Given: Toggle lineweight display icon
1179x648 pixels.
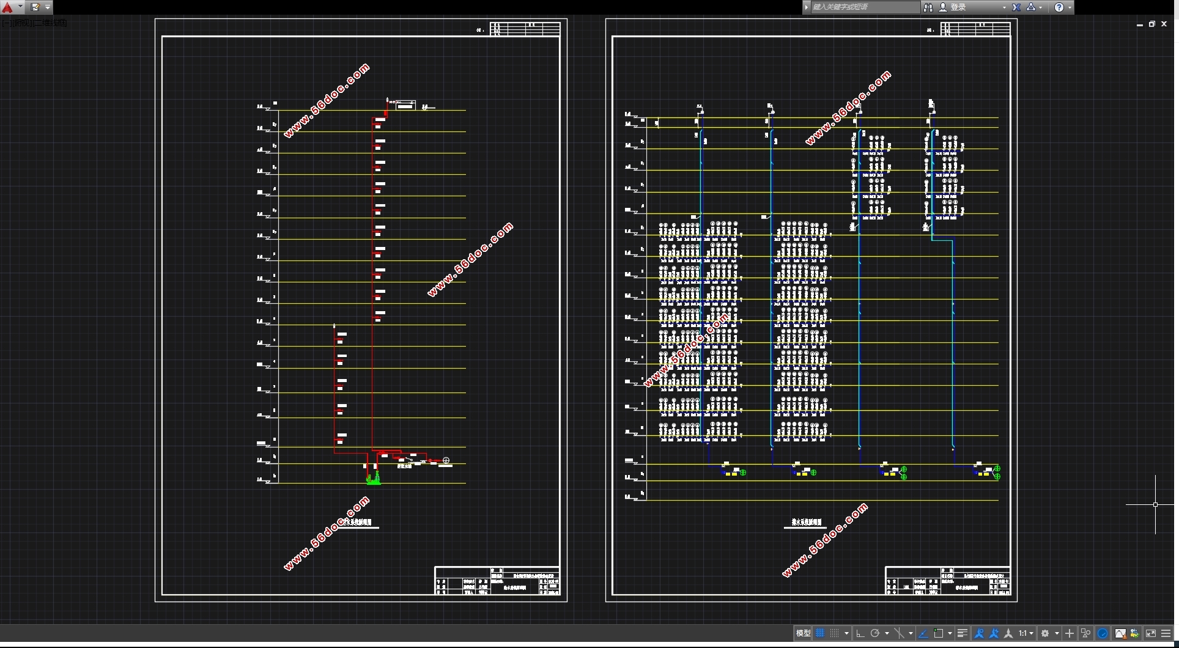Looking at the screenshot, I should 963,633.
